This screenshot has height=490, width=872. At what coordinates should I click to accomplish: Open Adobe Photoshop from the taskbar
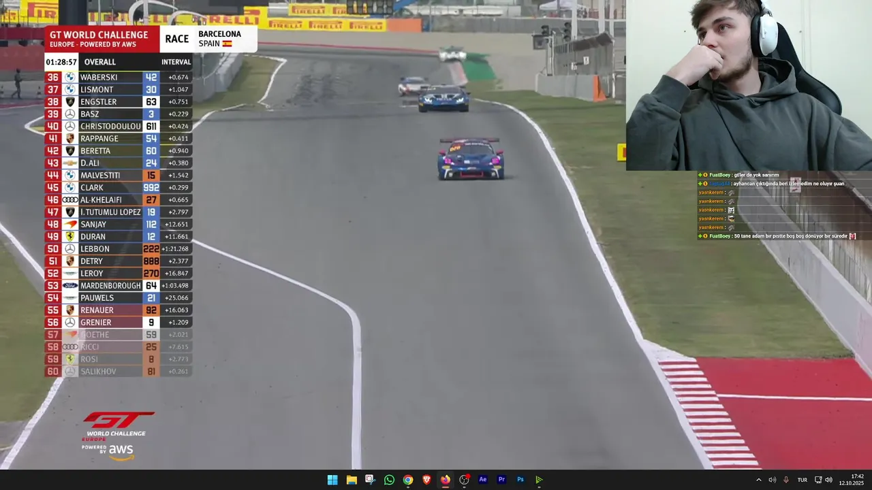[x=520, y=480]
